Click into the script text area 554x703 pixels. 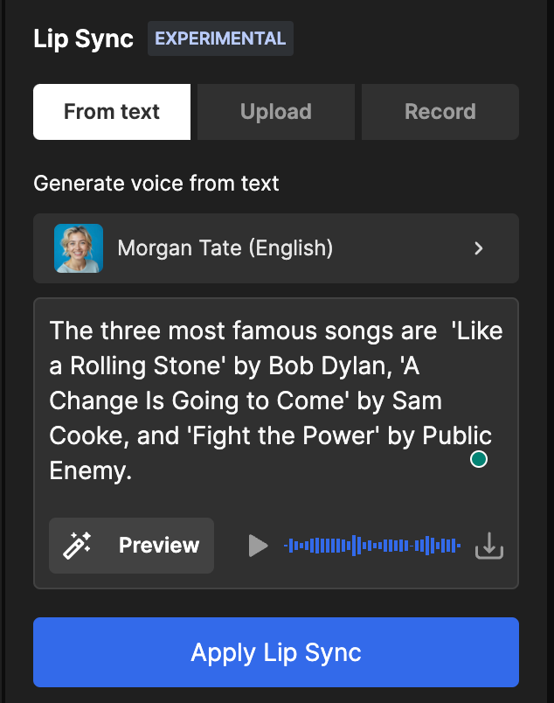click(x=276, y=400)
